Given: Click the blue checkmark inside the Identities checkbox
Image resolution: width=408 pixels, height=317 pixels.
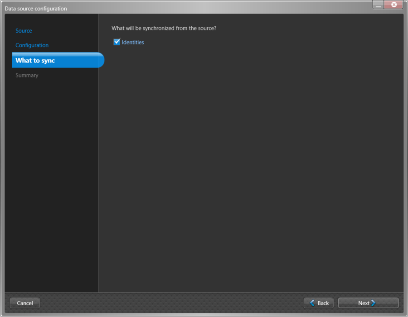Looking at the screenshot, I should pyautogui.click(x=117, y=42).
